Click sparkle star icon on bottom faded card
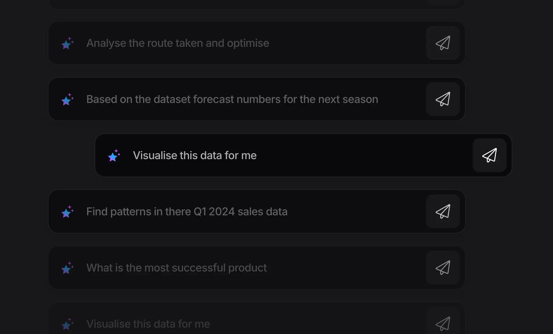The width and height of the screenshot is (553, 334). click(67, 324)
